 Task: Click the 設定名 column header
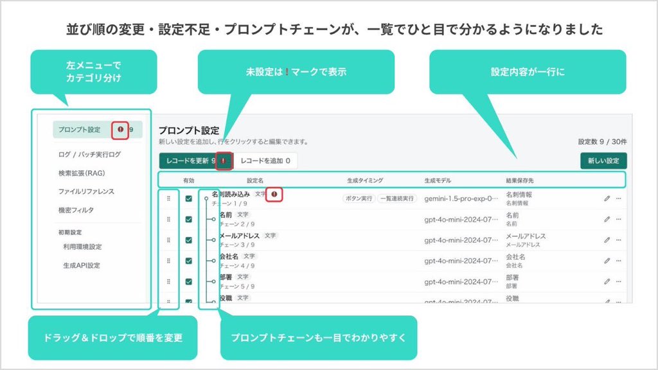click(255, 181)
